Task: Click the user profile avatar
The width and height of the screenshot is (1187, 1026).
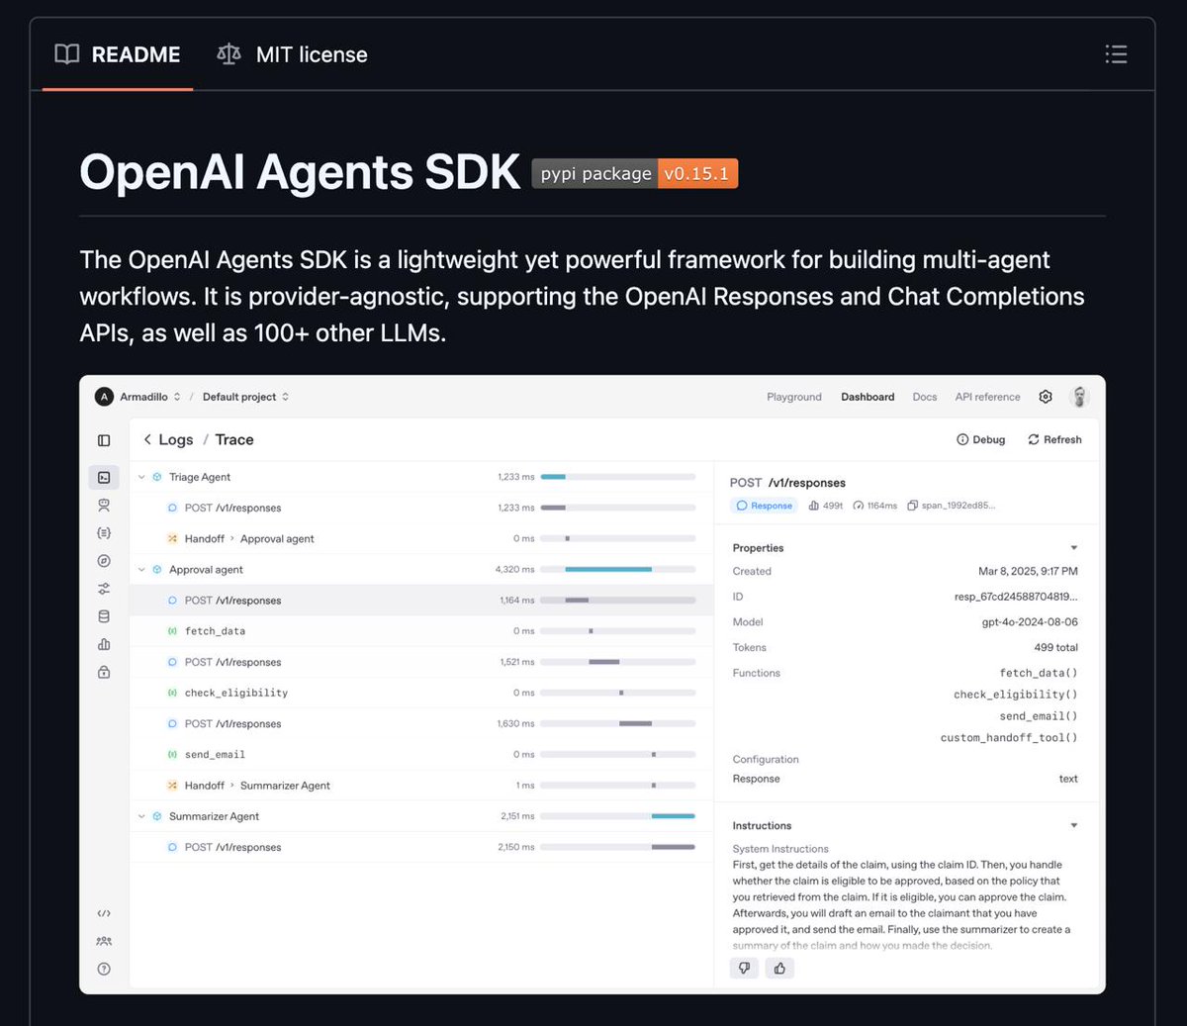Action: (x=1080, y=397)
